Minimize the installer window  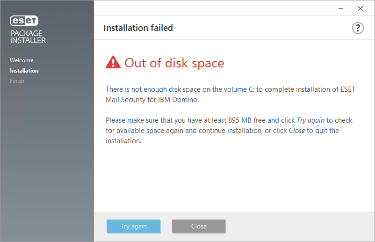tap(340, 8)
